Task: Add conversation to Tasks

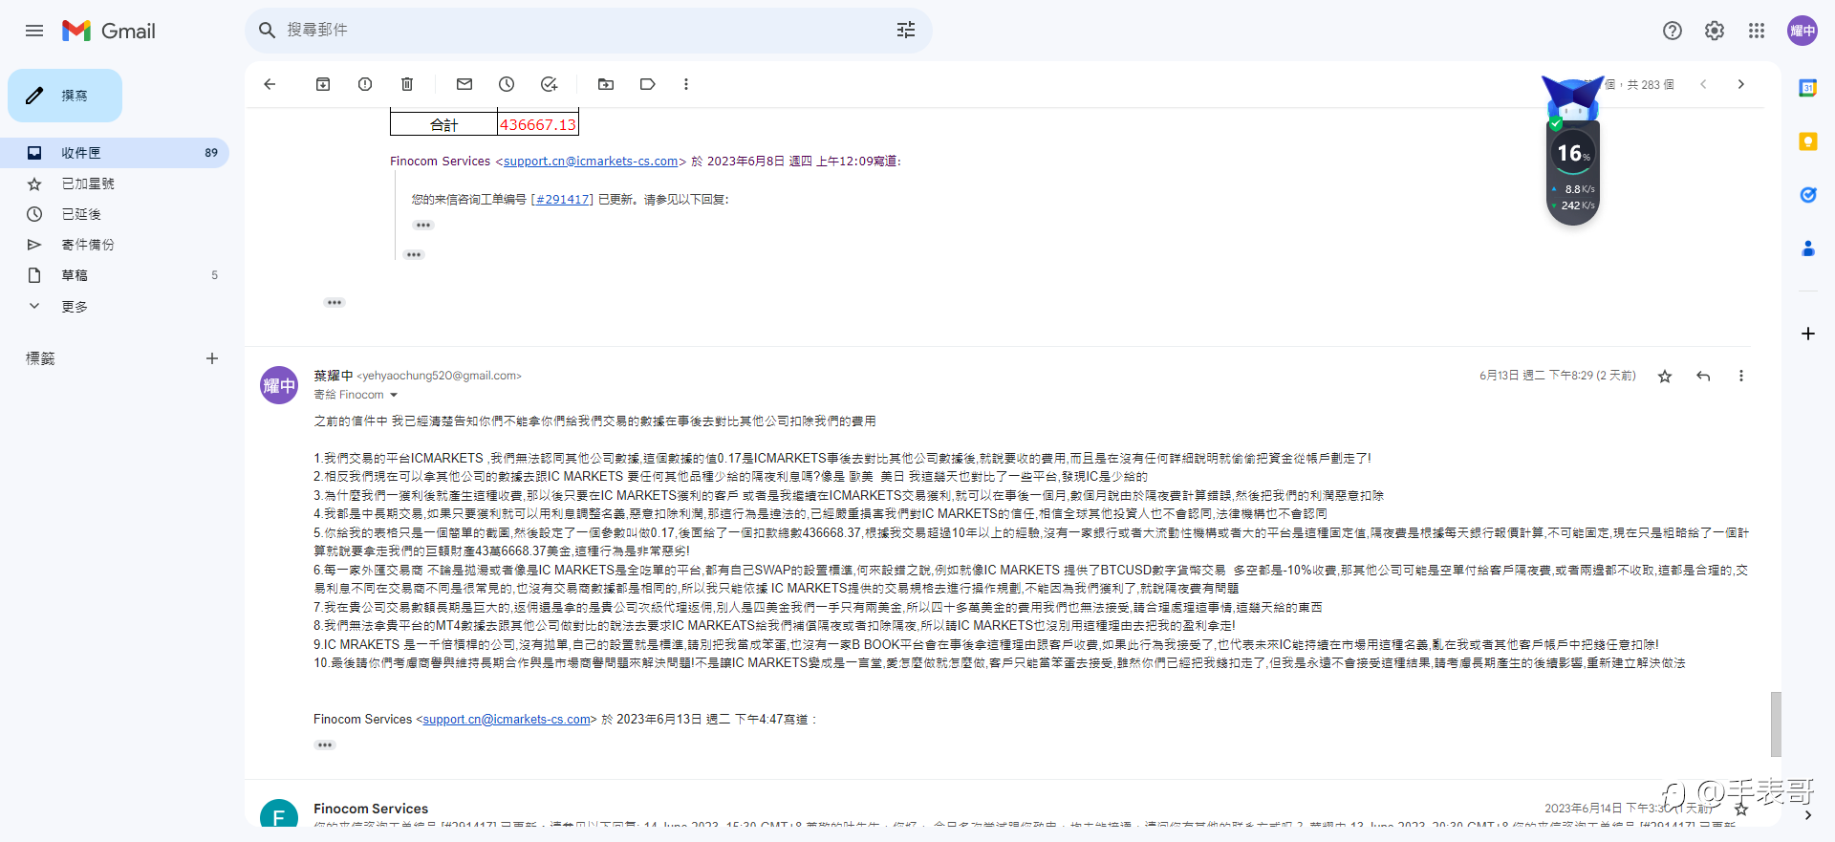Action: tap(549, 84)
